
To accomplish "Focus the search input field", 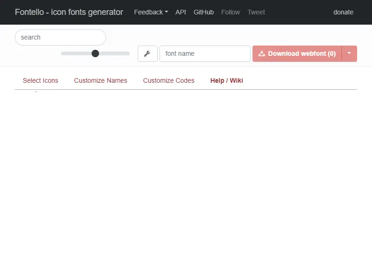I will click(x=60, y=37).
